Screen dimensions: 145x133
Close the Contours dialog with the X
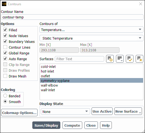pyautogui.click(x=141, y=4)
